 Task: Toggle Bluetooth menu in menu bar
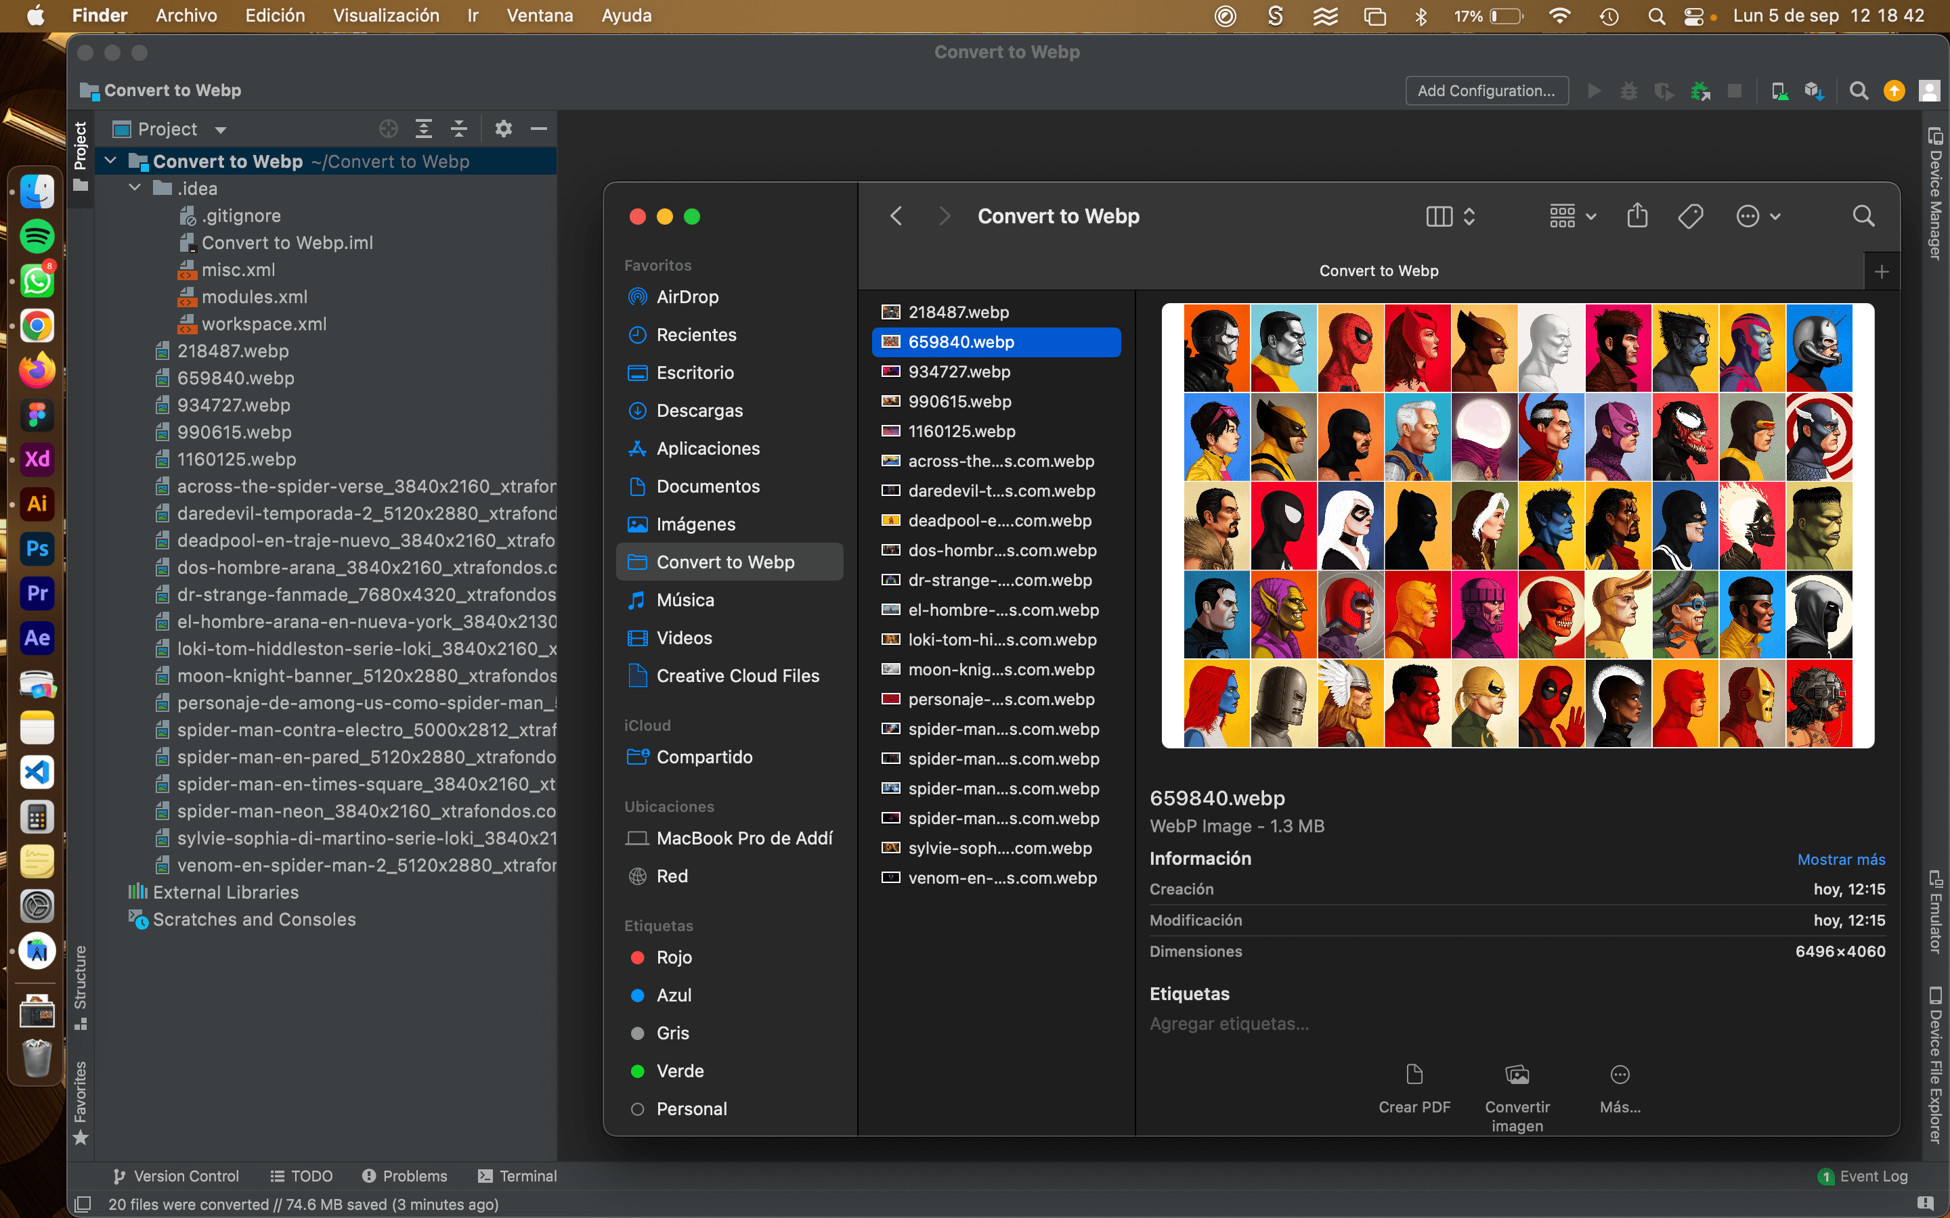[1421, 16]
